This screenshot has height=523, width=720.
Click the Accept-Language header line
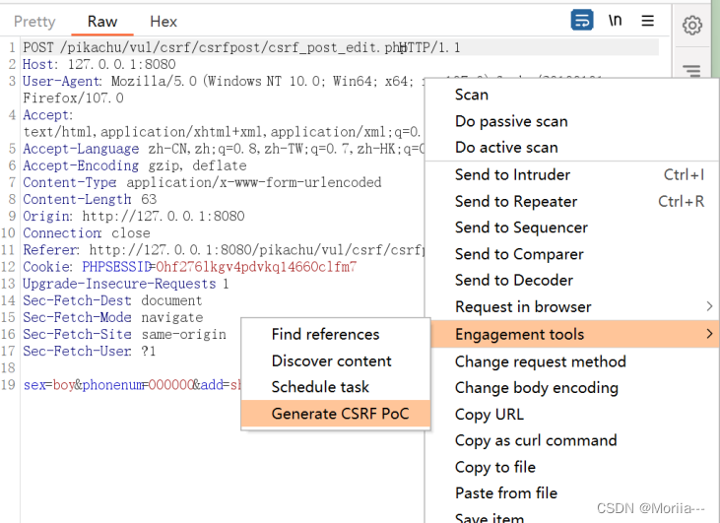point(224,149)
